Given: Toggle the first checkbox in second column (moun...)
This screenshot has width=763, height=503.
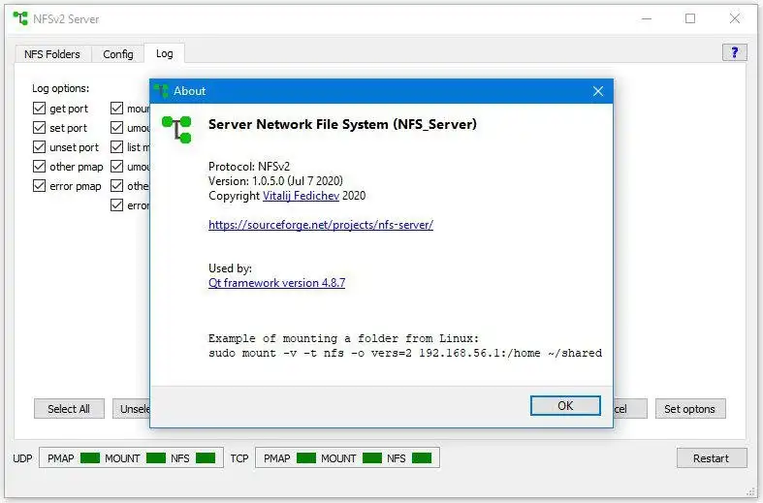Looking at the screenshot, I should 116,108.
